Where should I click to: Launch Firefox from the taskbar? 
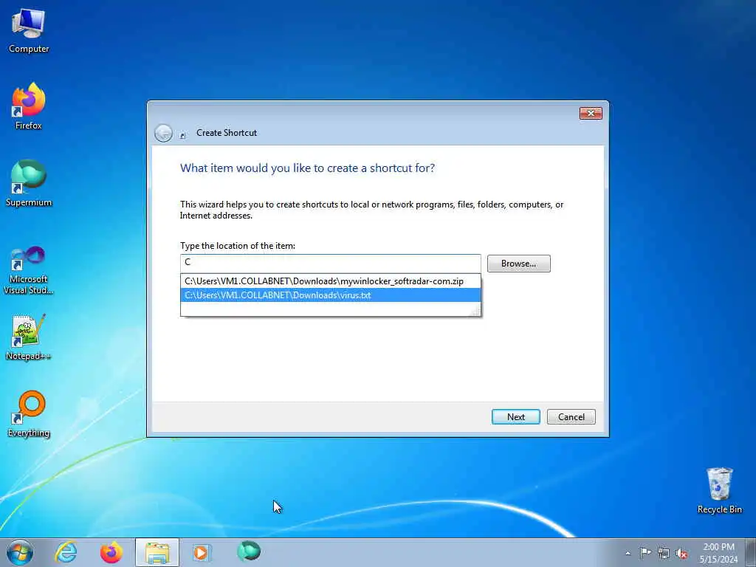click(111, 552)
